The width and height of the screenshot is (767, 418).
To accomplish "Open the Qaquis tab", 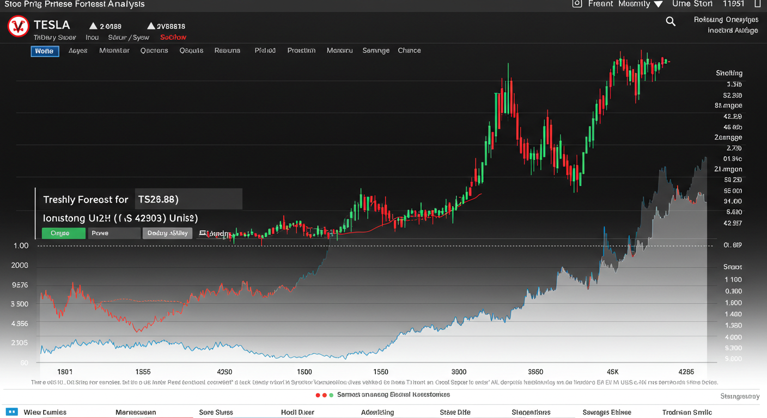I will (191, 51).
